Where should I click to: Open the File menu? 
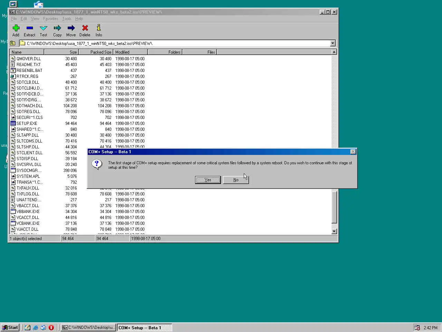point(14,19)
